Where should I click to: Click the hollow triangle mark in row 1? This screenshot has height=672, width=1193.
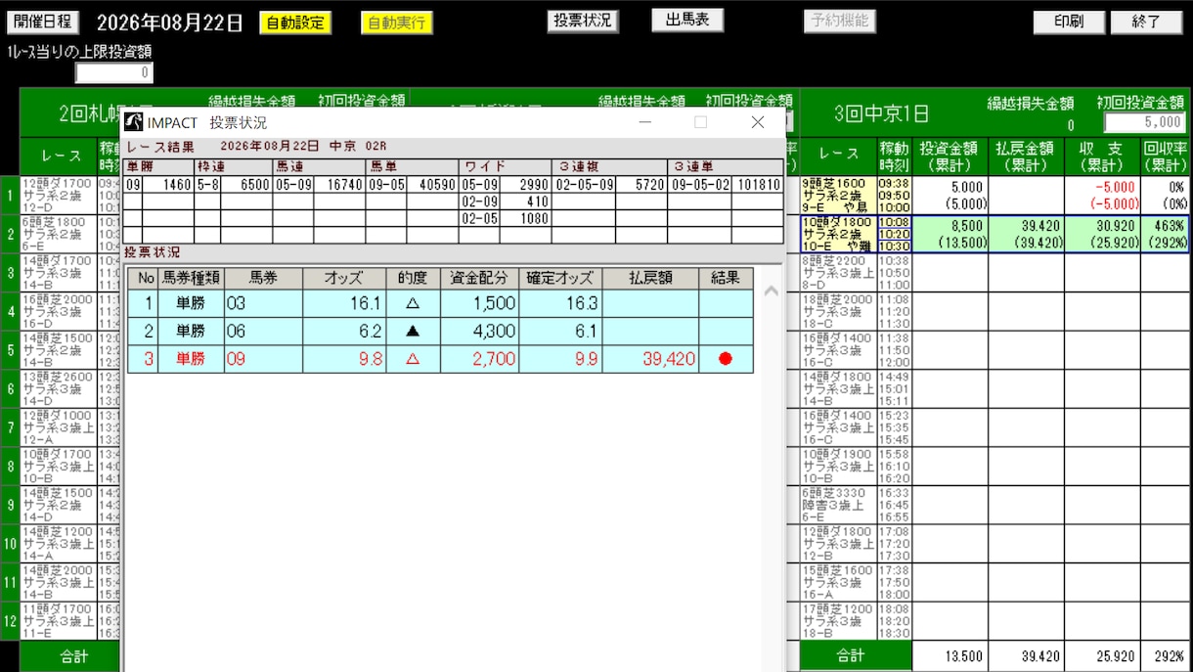(413, 304)
